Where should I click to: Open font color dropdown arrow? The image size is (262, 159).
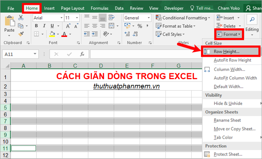(70, 34)
